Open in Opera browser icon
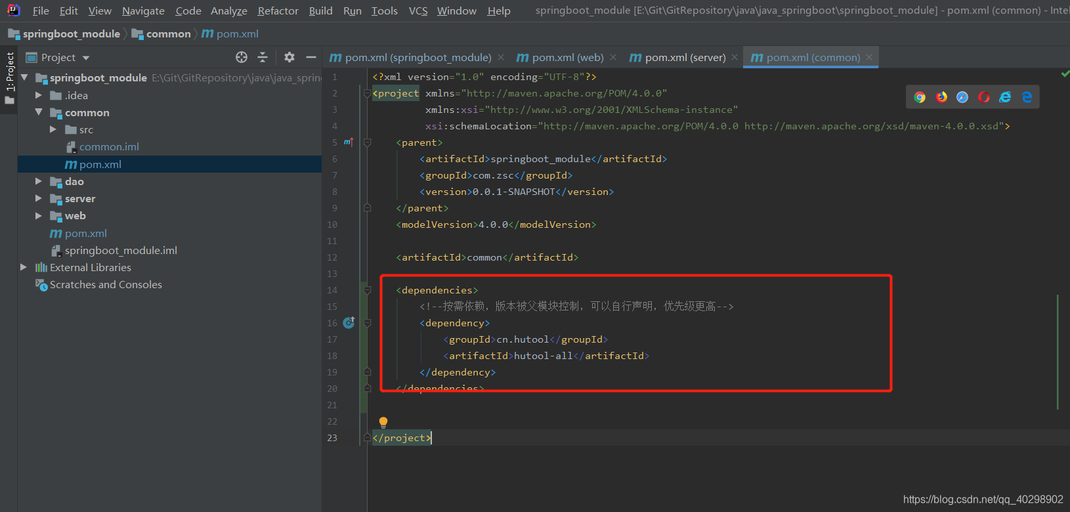 pyautogui.click(x=984, y=97)
